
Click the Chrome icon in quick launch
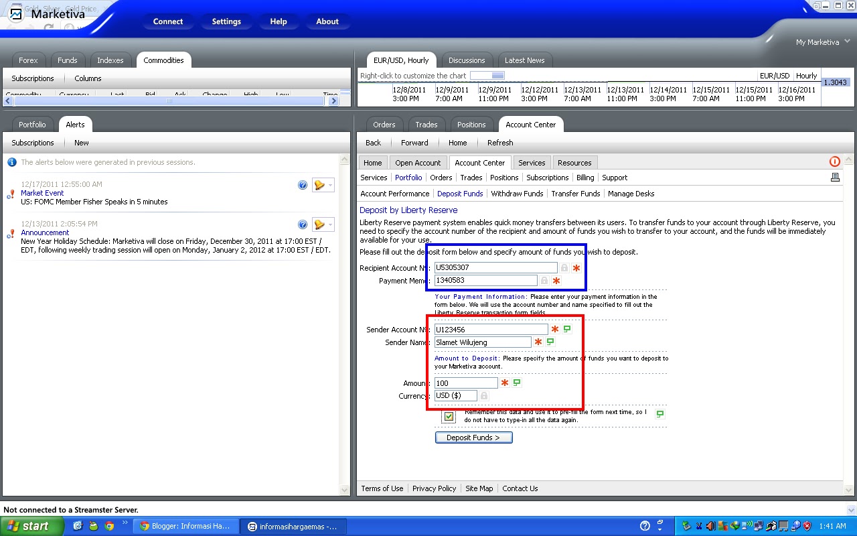pyautogui.click(x=109, y=526)
